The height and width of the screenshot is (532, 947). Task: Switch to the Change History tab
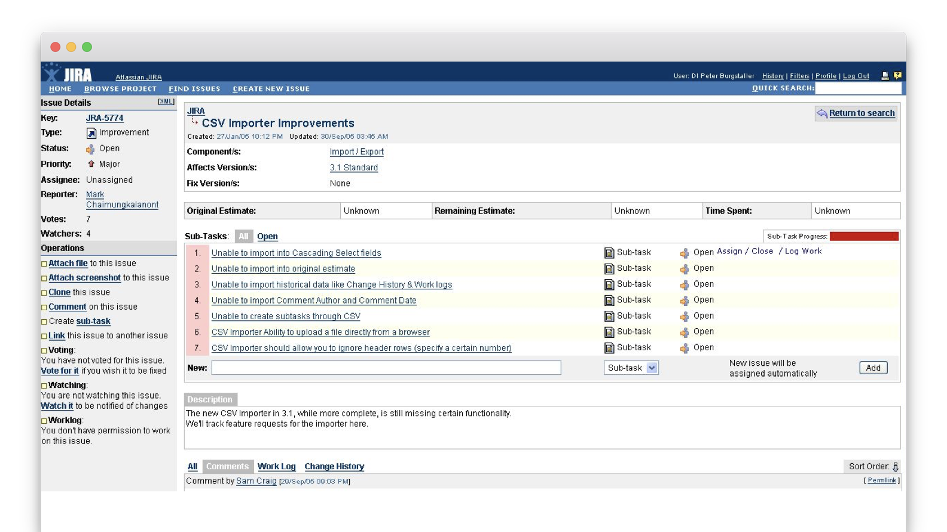click(x=334, y=467)
